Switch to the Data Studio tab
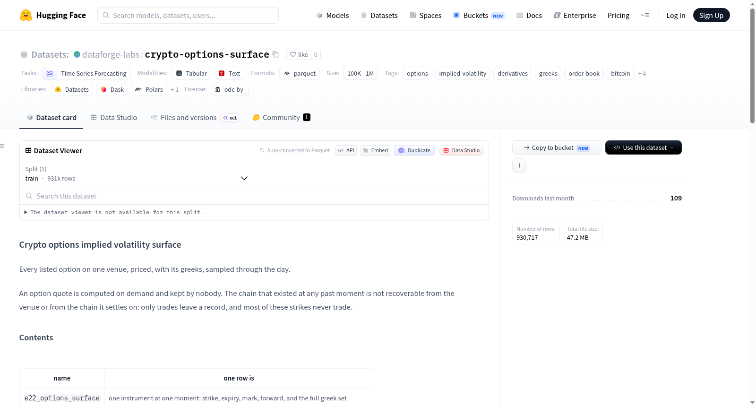This screenshot has width=756, height=407. pyautogui.click(x=114, y=118)
